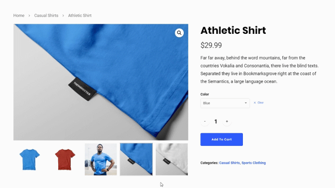Select the red t-shirt thumbnail
335x188 pixels.
65,160
